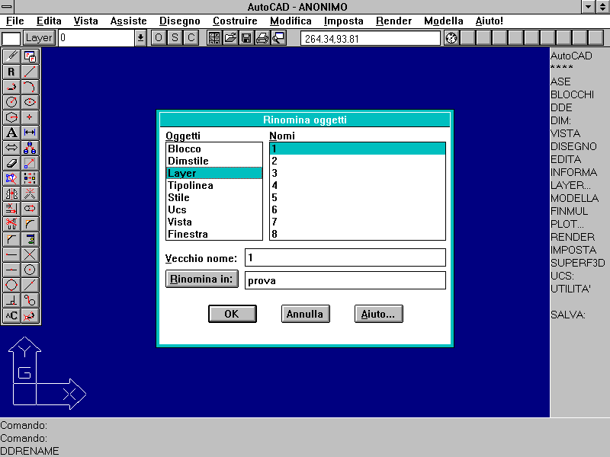Viewport: 610px width, 457px height.
Task: Choose the Quadrant snap icon
Action: pyautogui.click(x=11, y=285)
